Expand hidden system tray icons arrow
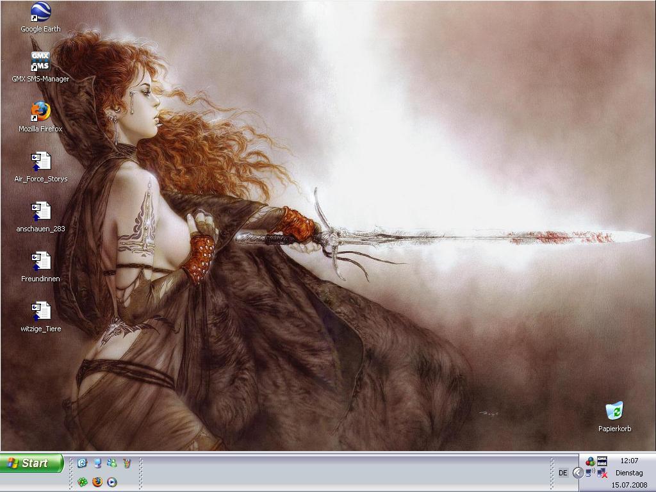 pyautogui.click(x=577, y=473)
